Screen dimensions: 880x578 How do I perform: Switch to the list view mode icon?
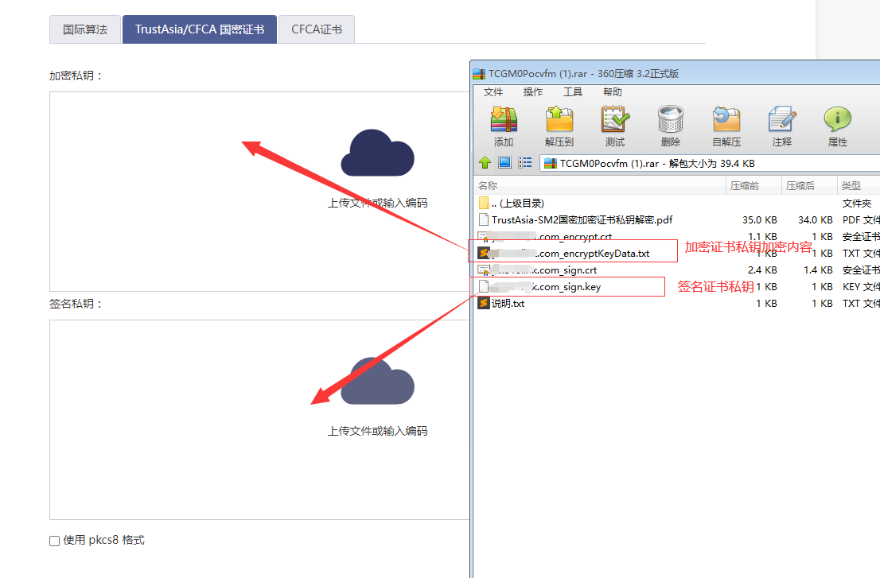click(x=525, y=163)
